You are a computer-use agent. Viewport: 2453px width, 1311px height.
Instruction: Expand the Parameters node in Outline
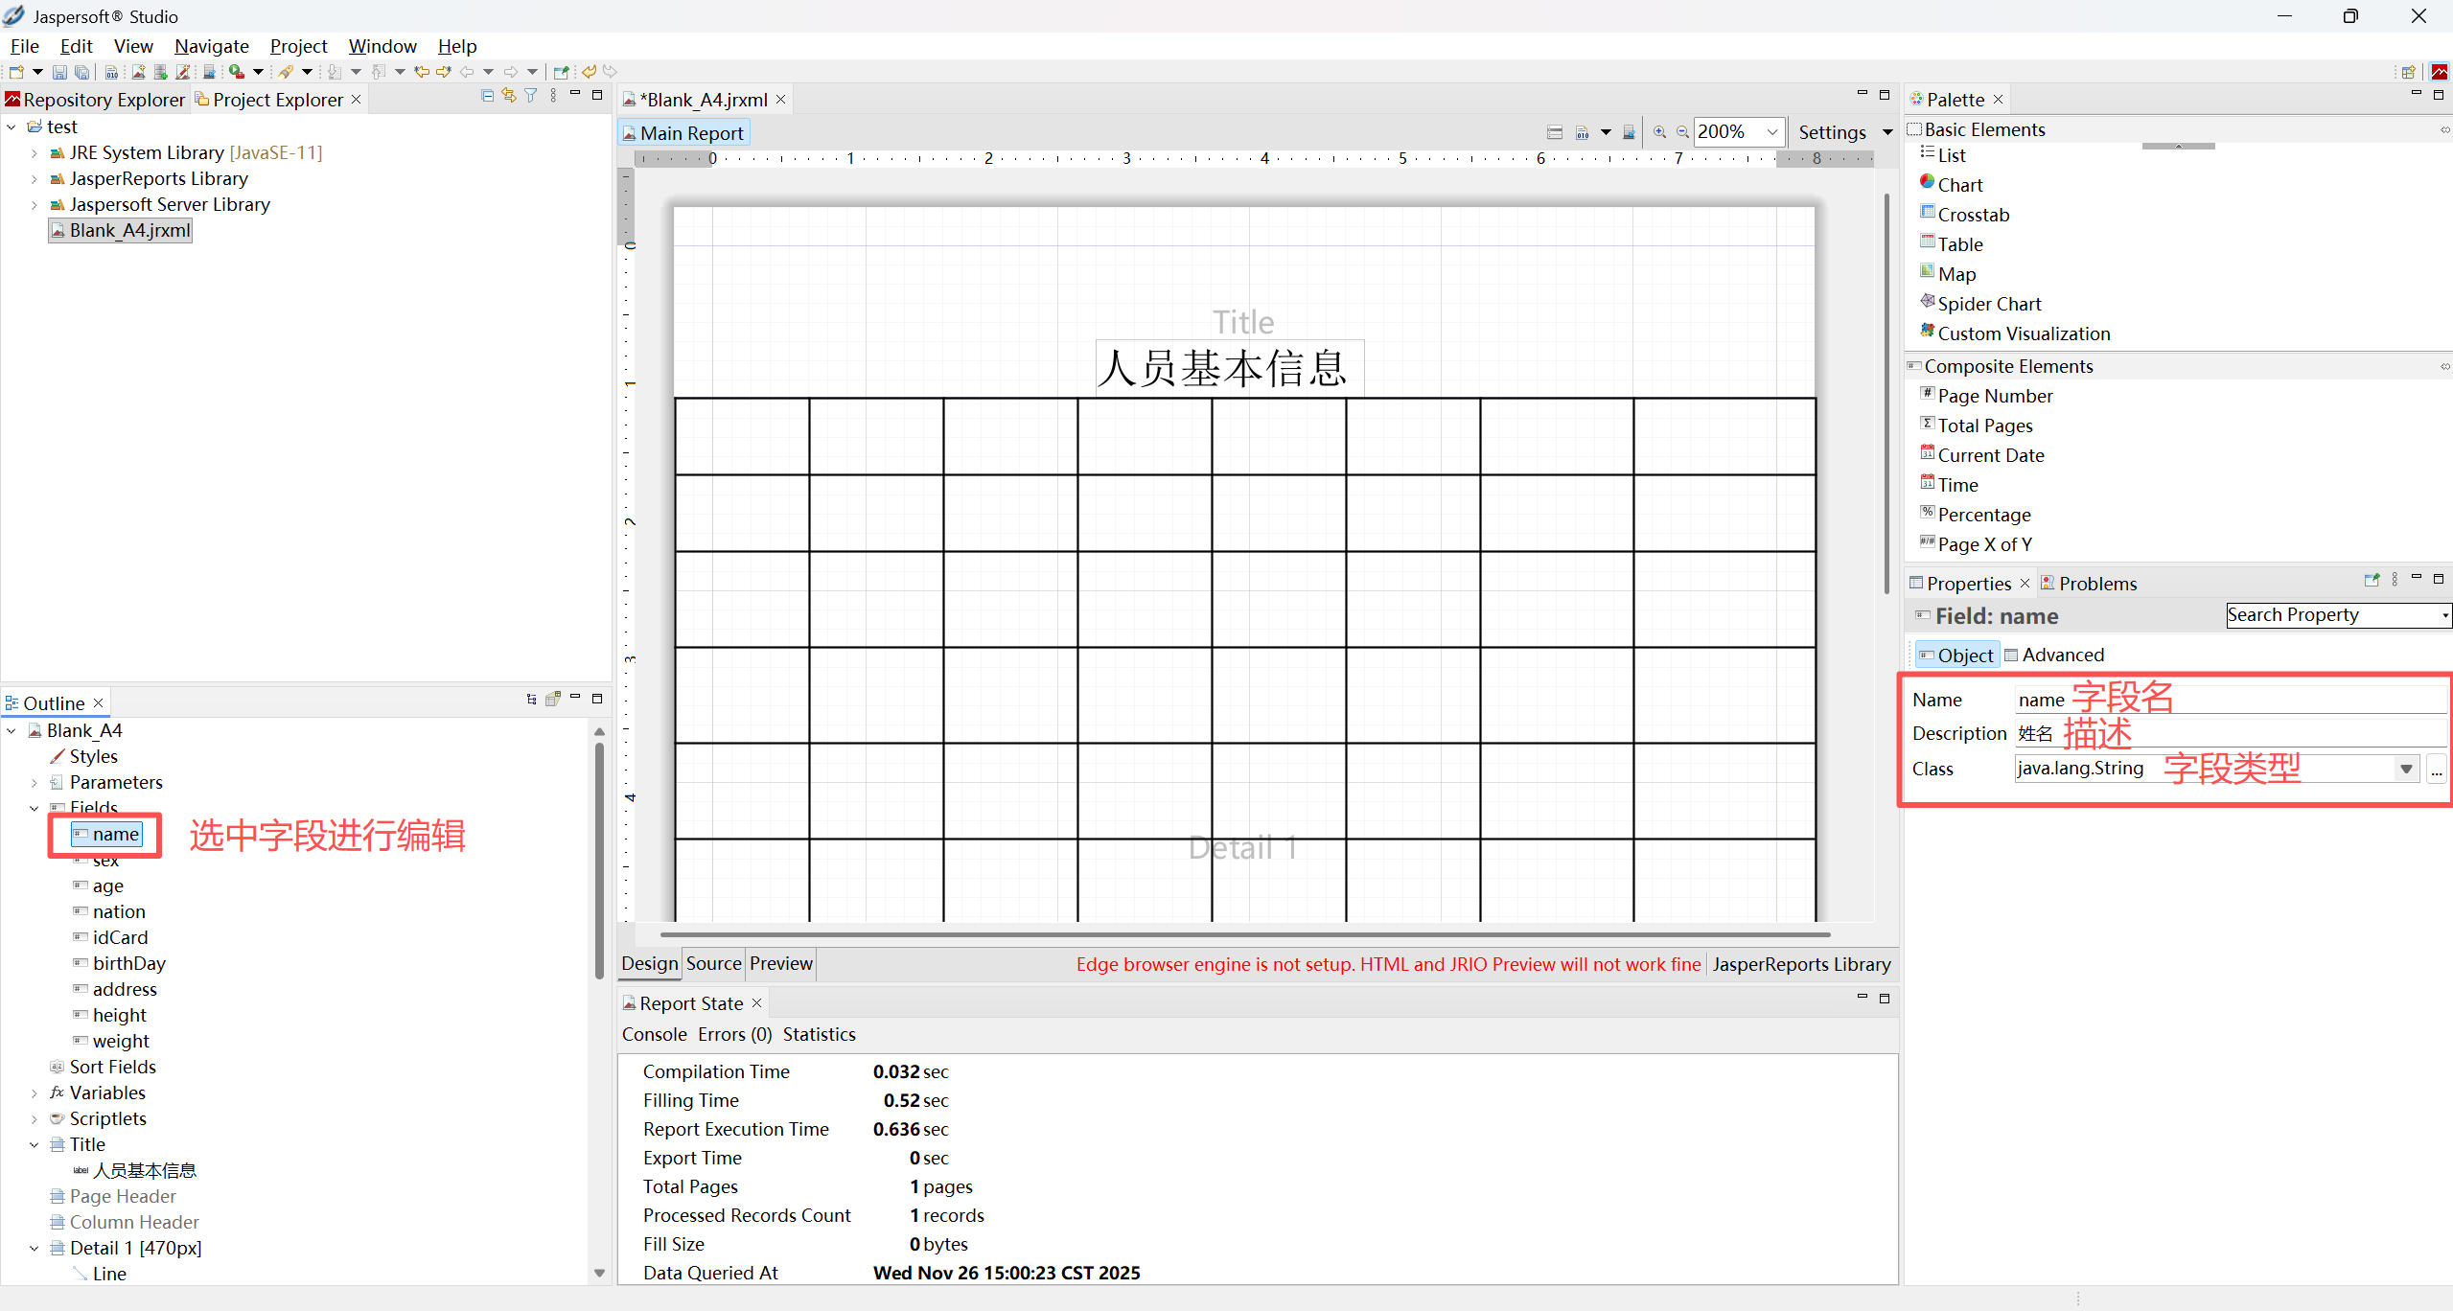coord(35,783)
